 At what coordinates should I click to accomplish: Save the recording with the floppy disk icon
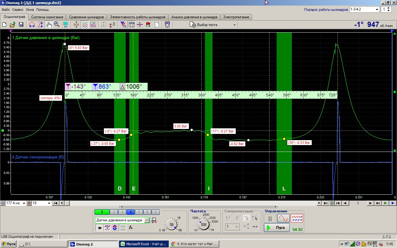click(x=21, y=25)
